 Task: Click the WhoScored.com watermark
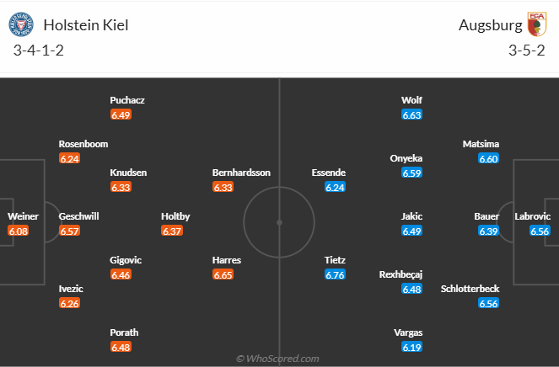[277, 359]
